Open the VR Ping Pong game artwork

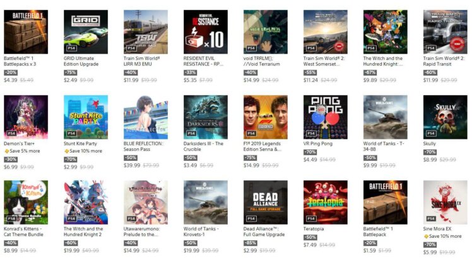[326, 117]
